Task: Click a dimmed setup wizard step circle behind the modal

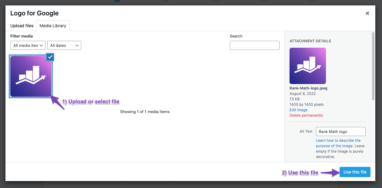Action: (x=166, y=1)
